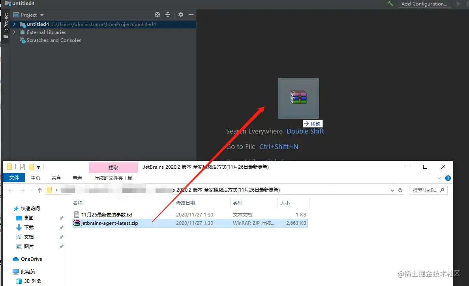Click the Explorer forward arrow
The image size is (469, 286).
[23, 190]
